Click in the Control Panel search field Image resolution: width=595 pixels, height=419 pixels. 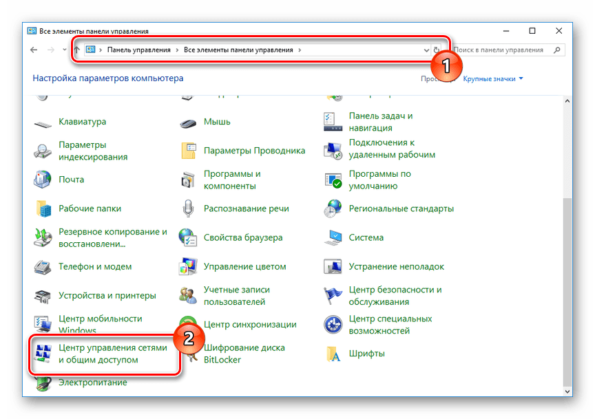click(x=506, y=50)
